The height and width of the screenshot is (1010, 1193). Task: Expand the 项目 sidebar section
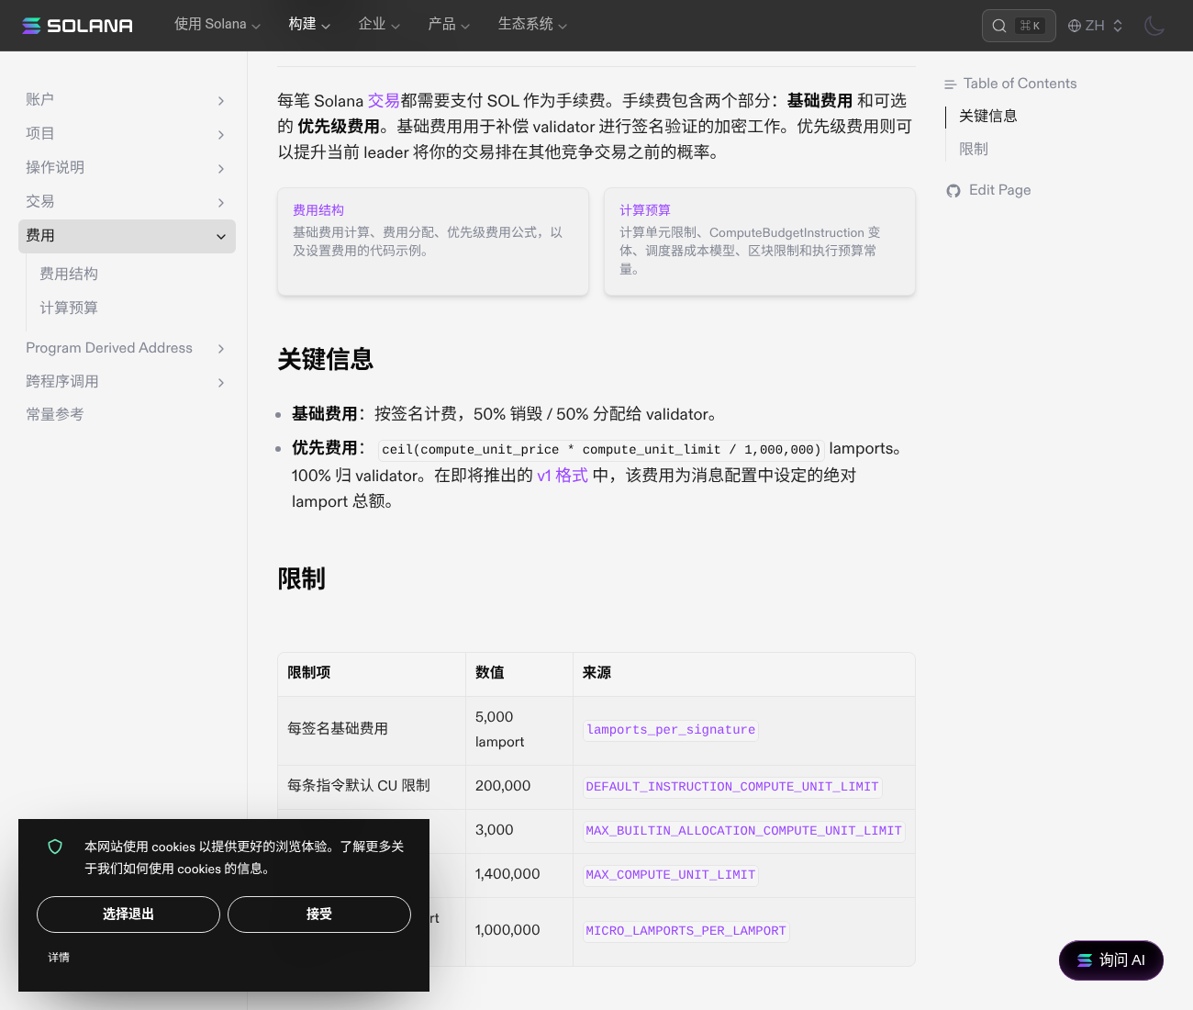tap(127, 134)
